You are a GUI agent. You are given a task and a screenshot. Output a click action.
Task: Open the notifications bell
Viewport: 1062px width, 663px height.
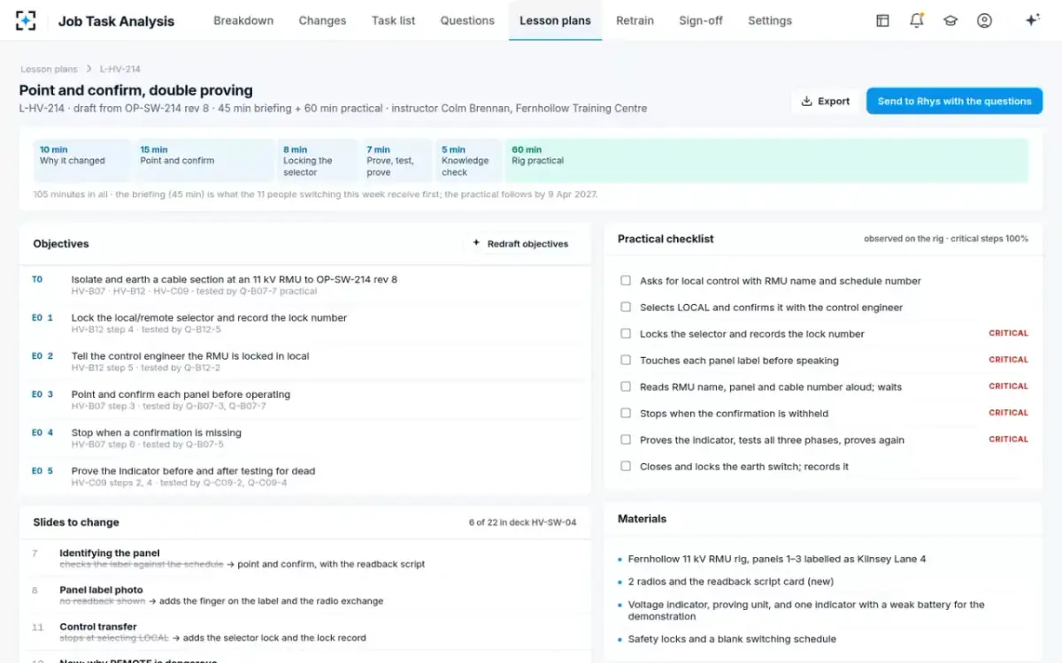pyautogui.click(x=917, y=20)
